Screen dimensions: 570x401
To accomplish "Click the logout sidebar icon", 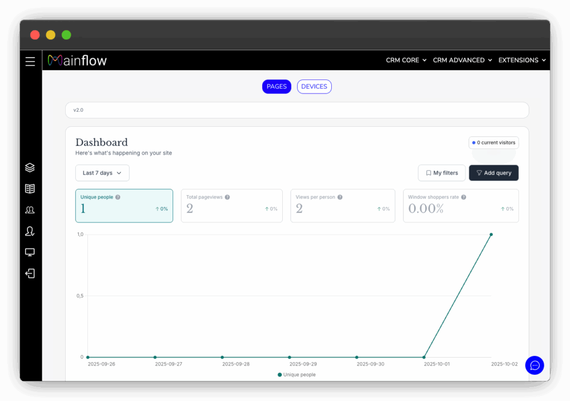I will 30,273.
